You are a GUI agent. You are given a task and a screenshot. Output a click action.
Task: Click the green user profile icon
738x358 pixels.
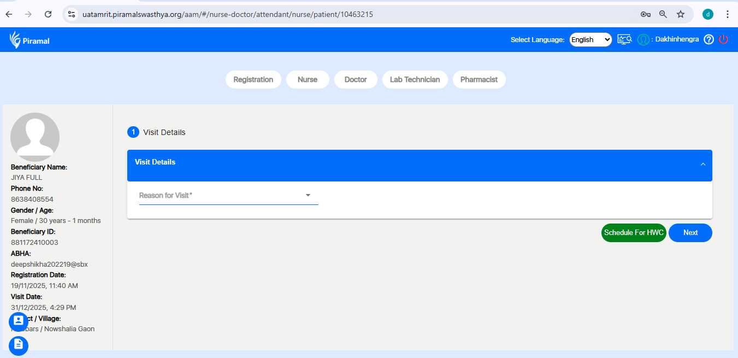[x=643, y=39]
